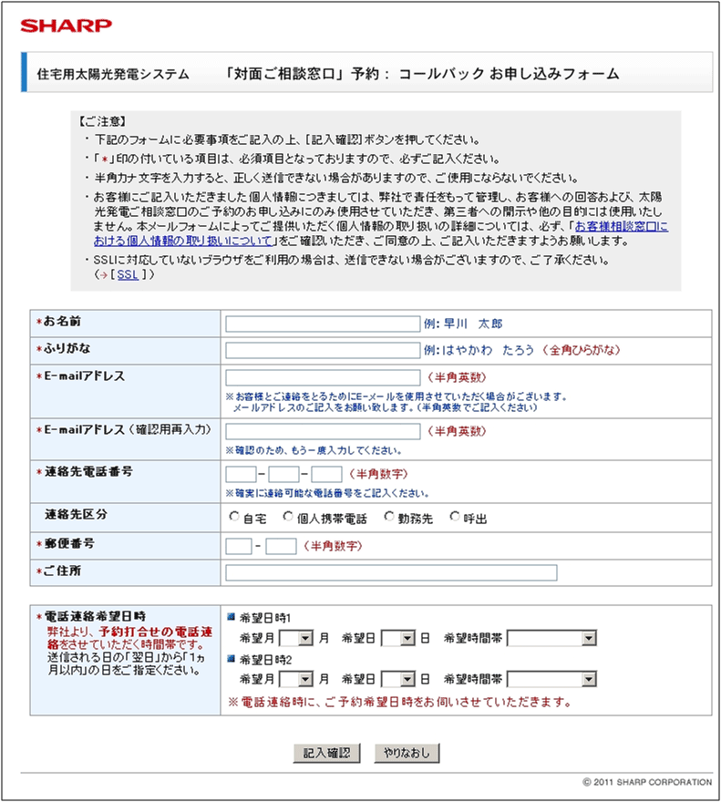Click the ご住所 address field
Image resolution: width=721 pixels, height=802 pixels.
click(391, 572)
